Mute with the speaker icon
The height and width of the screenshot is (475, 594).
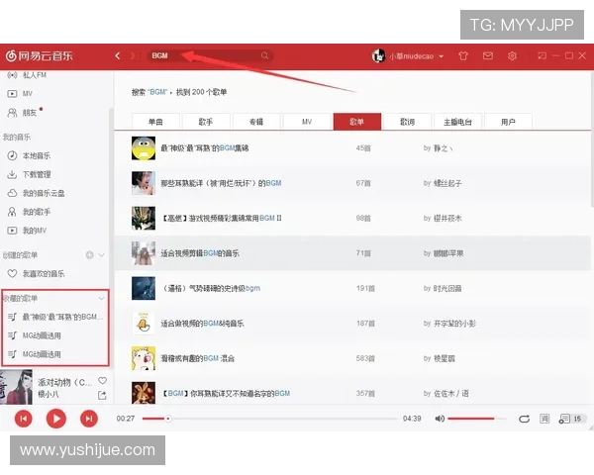[440, 419]
